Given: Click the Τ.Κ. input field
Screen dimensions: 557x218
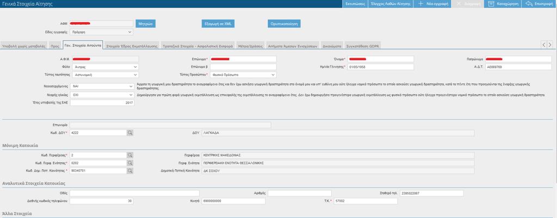Looking at the screenshot, I should 366,201.
